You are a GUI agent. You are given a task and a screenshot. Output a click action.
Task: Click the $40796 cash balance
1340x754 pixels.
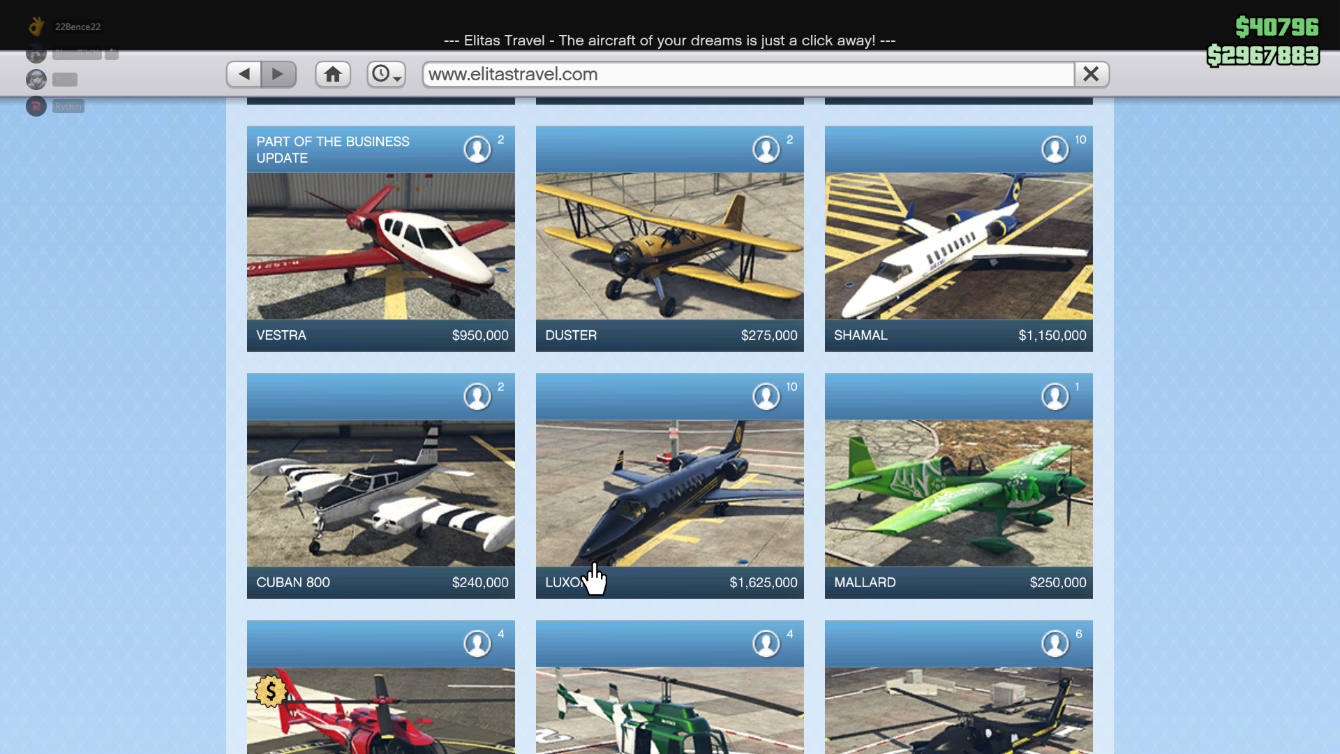pos(1276,27)
